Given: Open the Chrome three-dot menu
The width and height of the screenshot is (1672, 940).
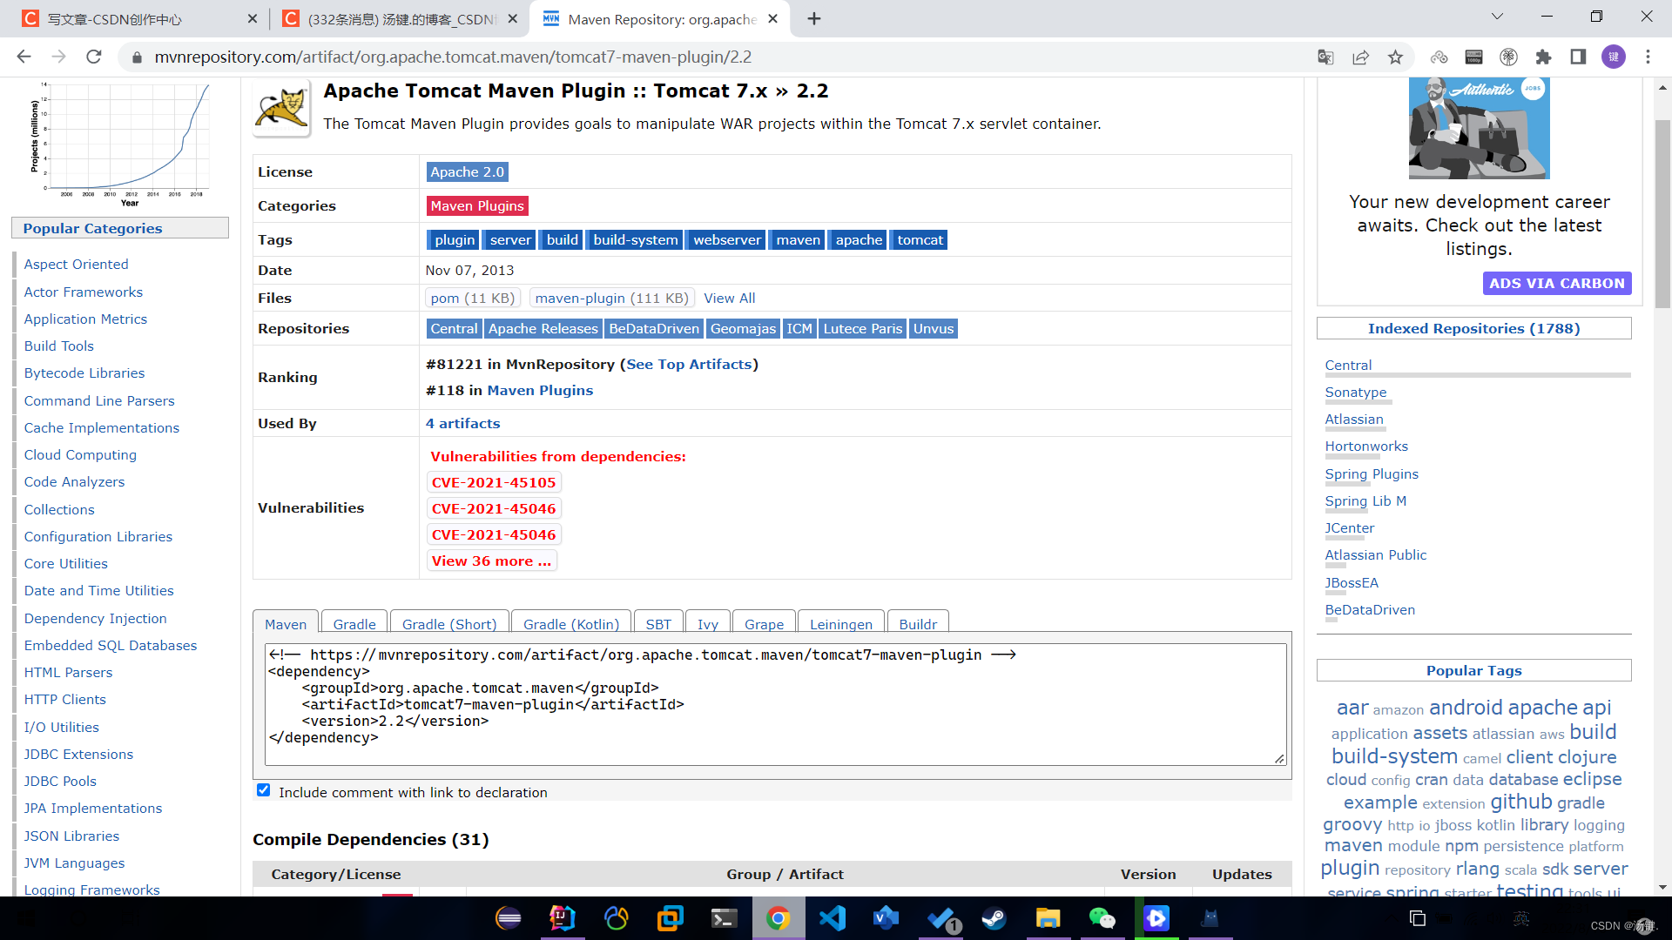Looking at the screenshot, I should click(1648, 57).
